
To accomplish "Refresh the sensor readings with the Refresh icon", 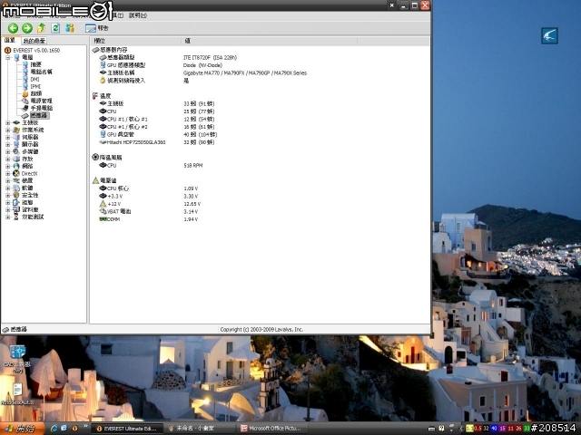I will point(55,28).
